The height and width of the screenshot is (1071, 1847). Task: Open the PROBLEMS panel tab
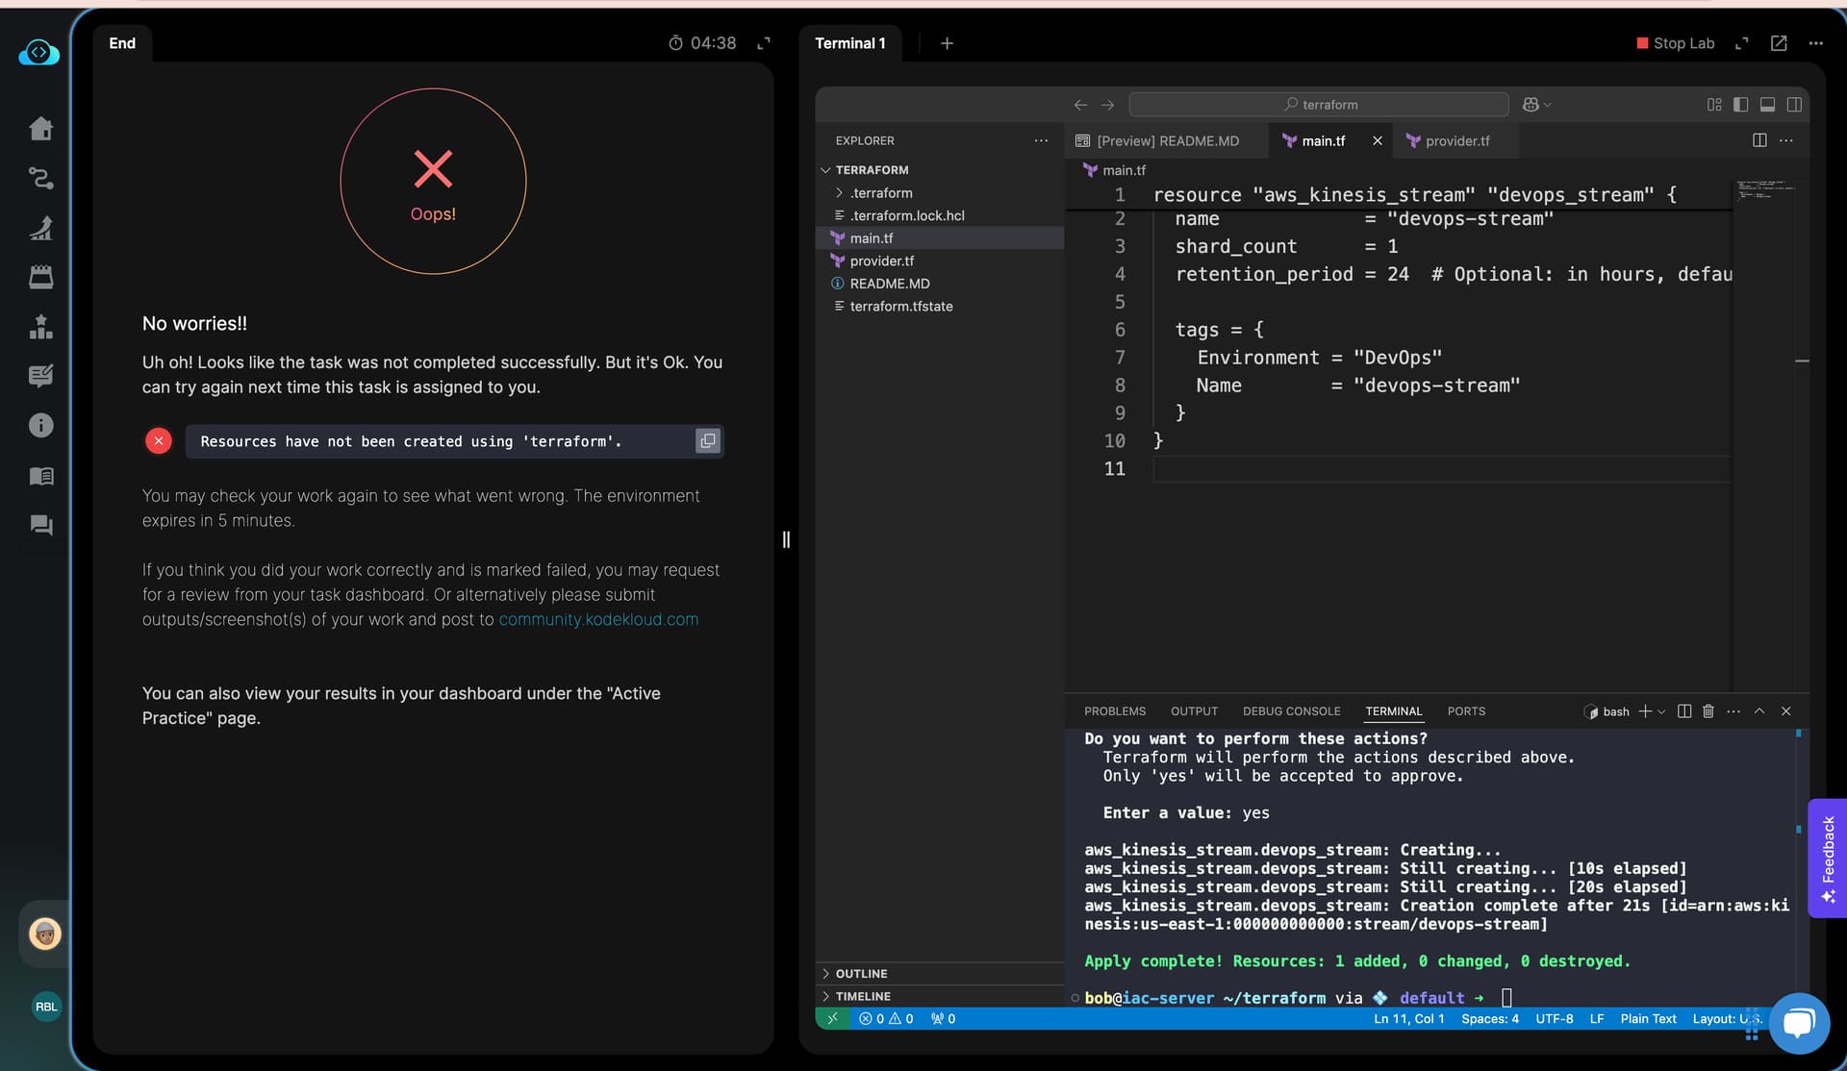coord(1114,711)
